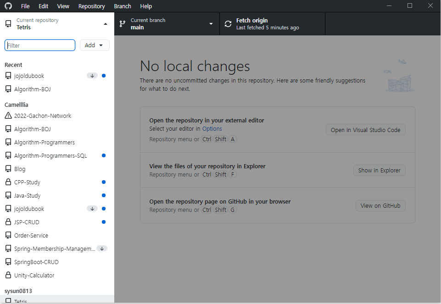Image resolution: width=441 pixels, height=304 pixels.
Task: Select the Java-Study repository
Action: 57,195
